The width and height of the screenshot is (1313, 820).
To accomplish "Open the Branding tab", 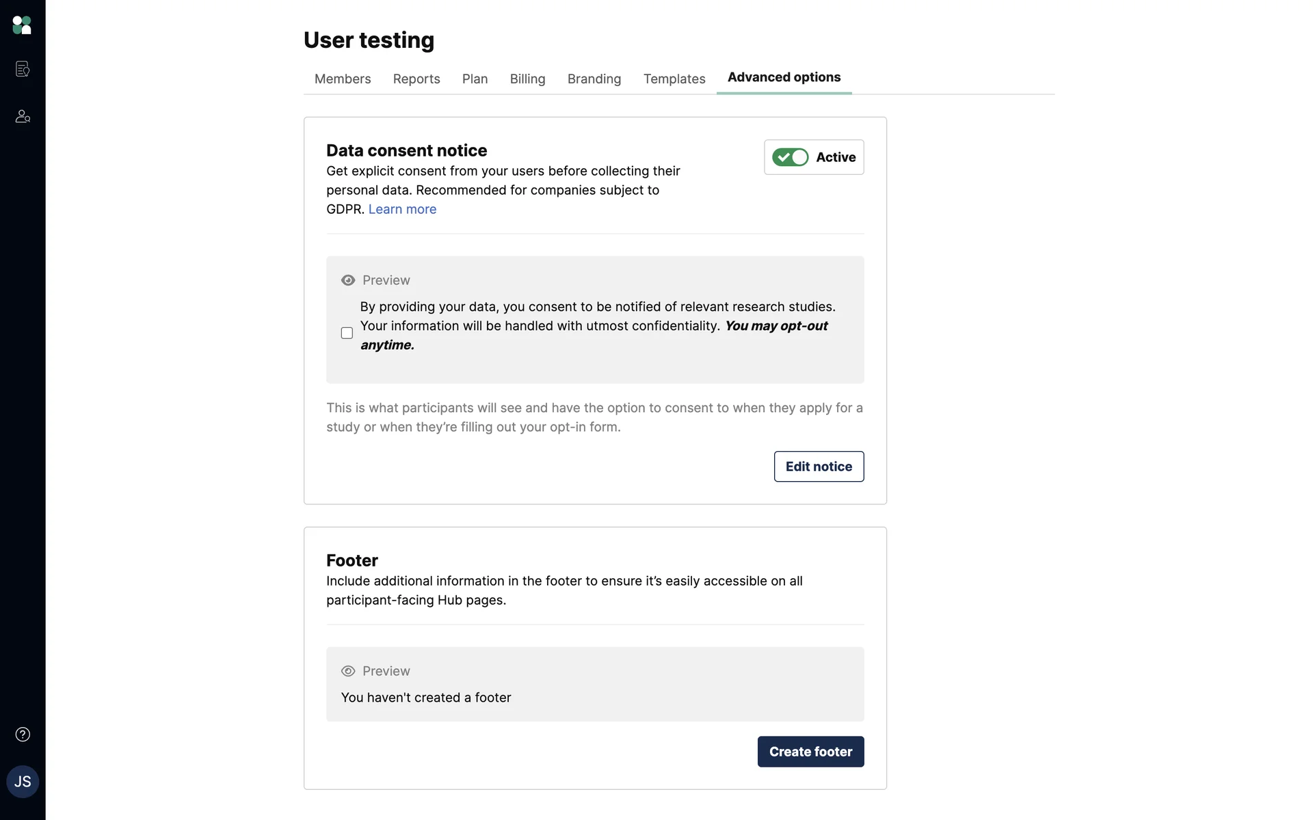I will point(594,79).
